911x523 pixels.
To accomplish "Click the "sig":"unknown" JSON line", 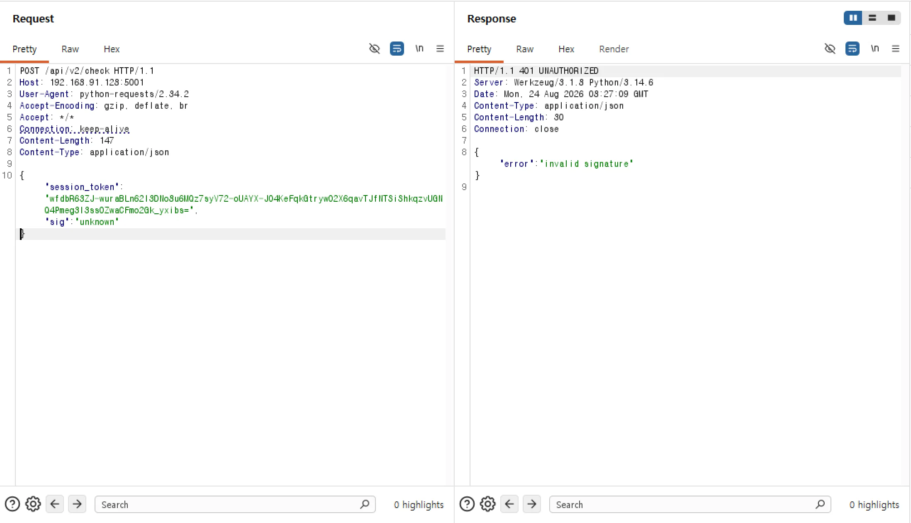I will coord(82,222).
